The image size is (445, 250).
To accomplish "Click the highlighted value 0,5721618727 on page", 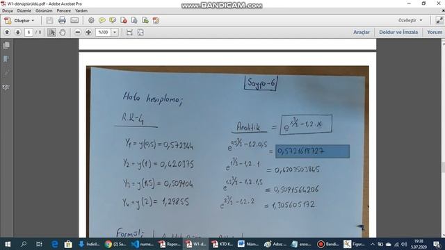I will click(x=312, y=151).
